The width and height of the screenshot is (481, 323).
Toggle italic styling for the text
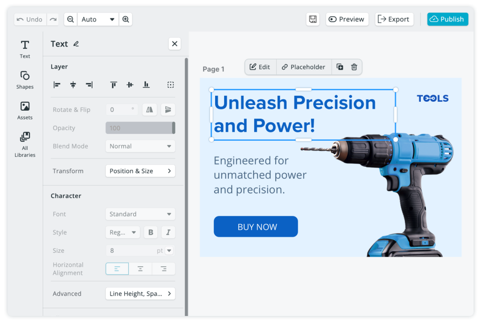(168, 232)
